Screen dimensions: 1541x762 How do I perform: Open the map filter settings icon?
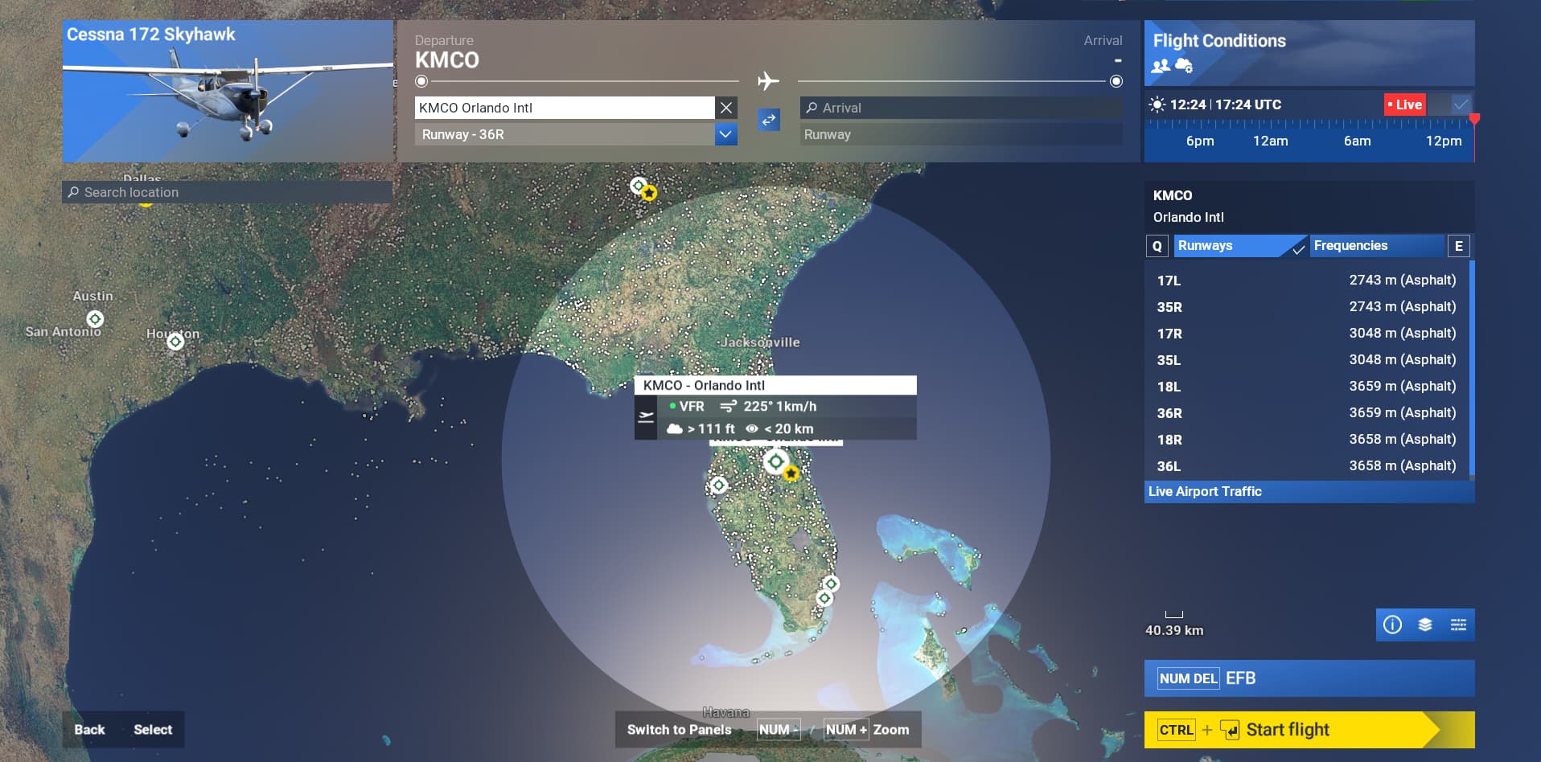pos(1458,625)
